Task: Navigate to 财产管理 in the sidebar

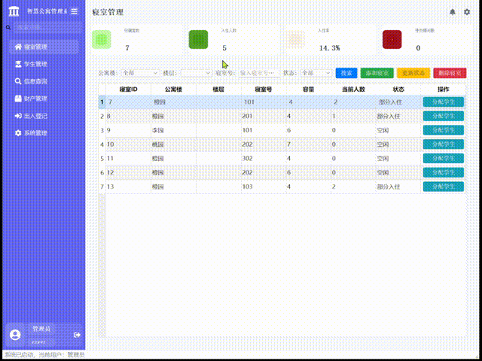Action: coord(44,99)
